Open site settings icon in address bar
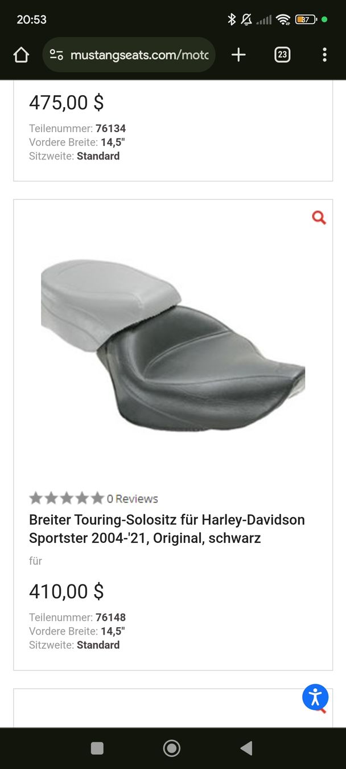This screenshot has width=346, height=769. tap(56, 55)
